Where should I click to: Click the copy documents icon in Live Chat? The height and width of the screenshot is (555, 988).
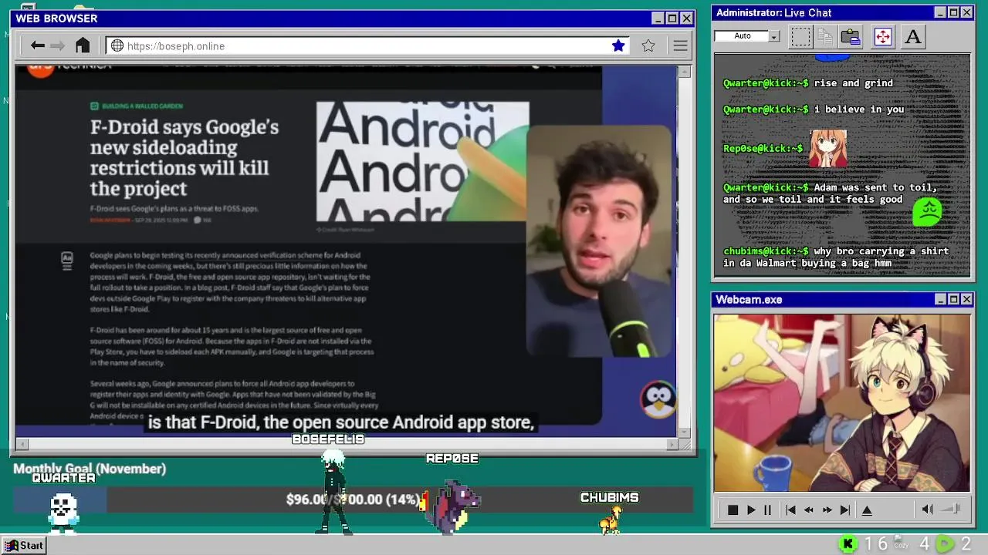coord(825,36)
